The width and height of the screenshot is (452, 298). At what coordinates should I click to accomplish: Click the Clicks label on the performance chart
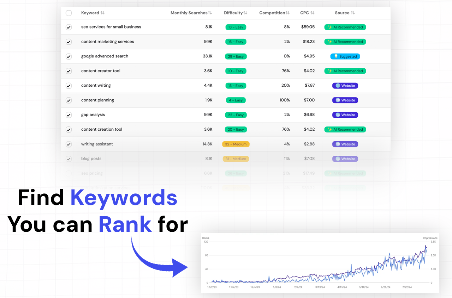[x=206, y=238]
